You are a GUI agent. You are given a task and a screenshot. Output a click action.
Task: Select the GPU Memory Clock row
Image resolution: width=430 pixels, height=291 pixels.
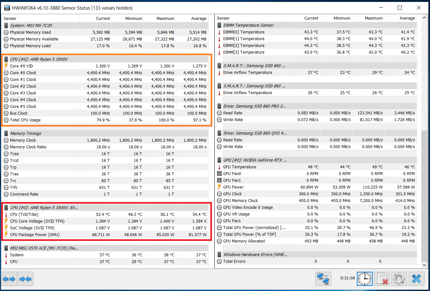coord(316,200)
